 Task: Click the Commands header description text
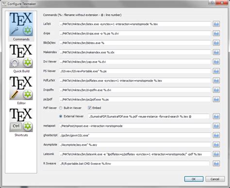pyautogui.click(x=82, y=15)
